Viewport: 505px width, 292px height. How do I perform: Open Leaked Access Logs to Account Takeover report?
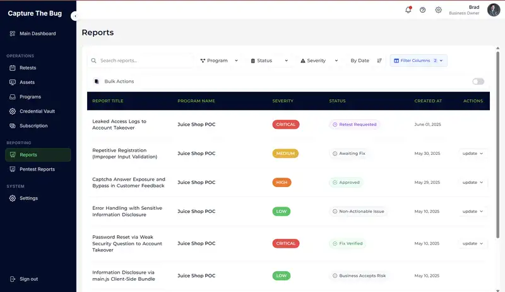[119, 125]
